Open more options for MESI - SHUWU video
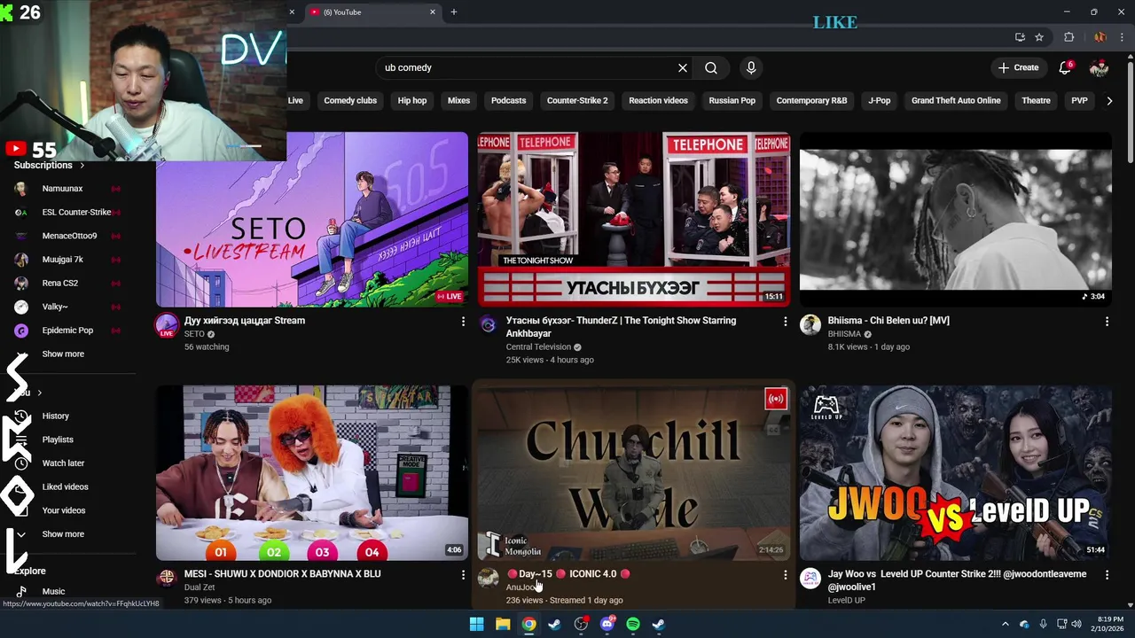Image resolution: width=1135 pixels, height=638 pixels. [x=462, y=575]
